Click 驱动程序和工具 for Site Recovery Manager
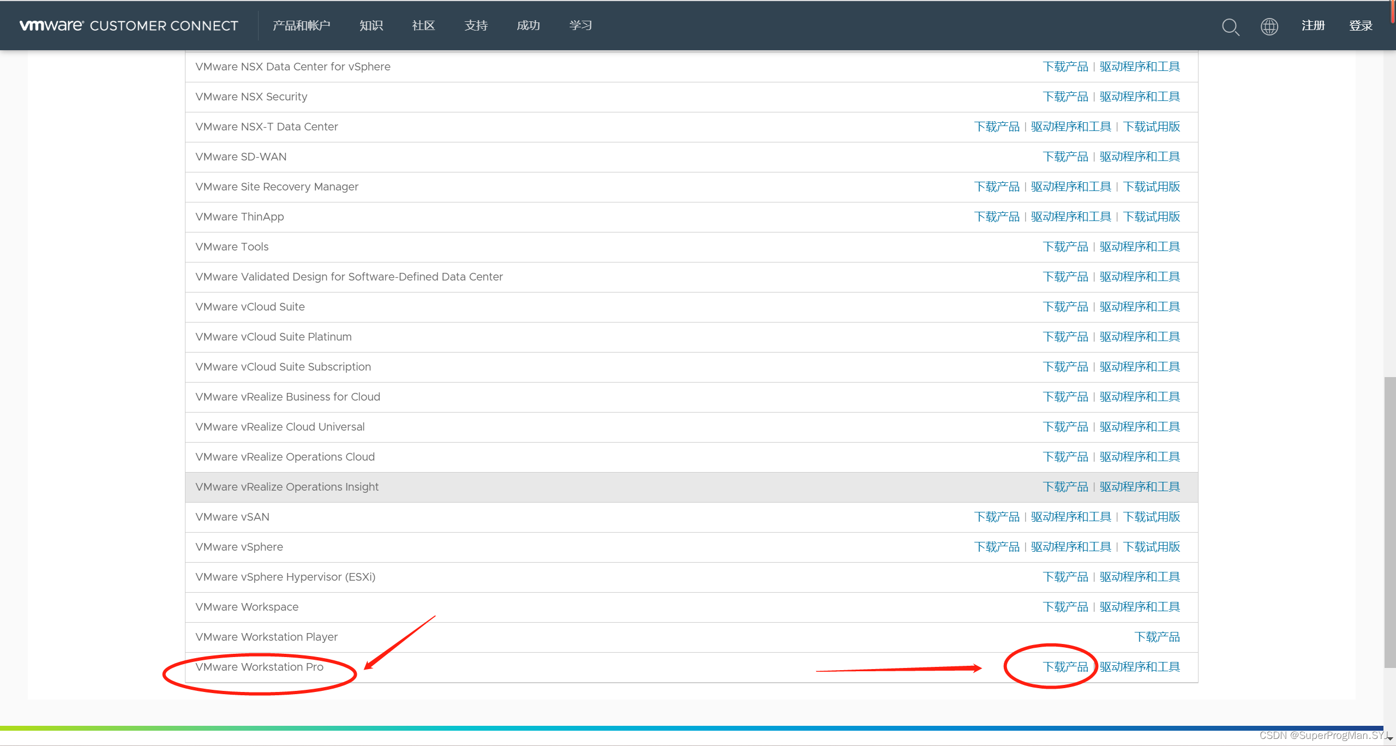Image resolution: width=1396 pixels, height=746 pixels. (1071, 187)
